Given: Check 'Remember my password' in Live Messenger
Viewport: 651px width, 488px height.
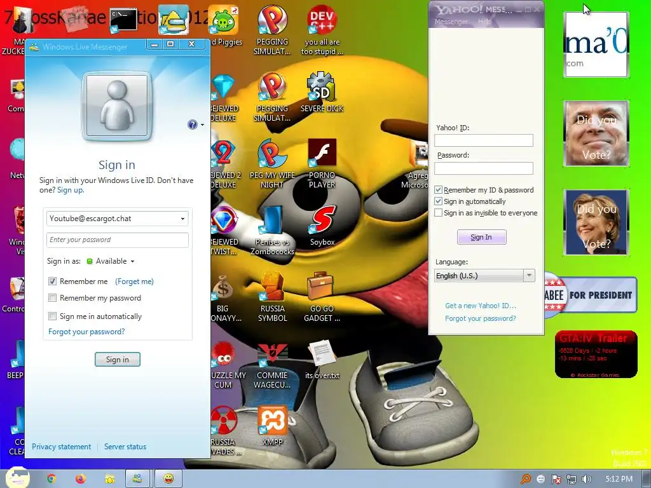Looking at the screenshot, I should 52,298.
